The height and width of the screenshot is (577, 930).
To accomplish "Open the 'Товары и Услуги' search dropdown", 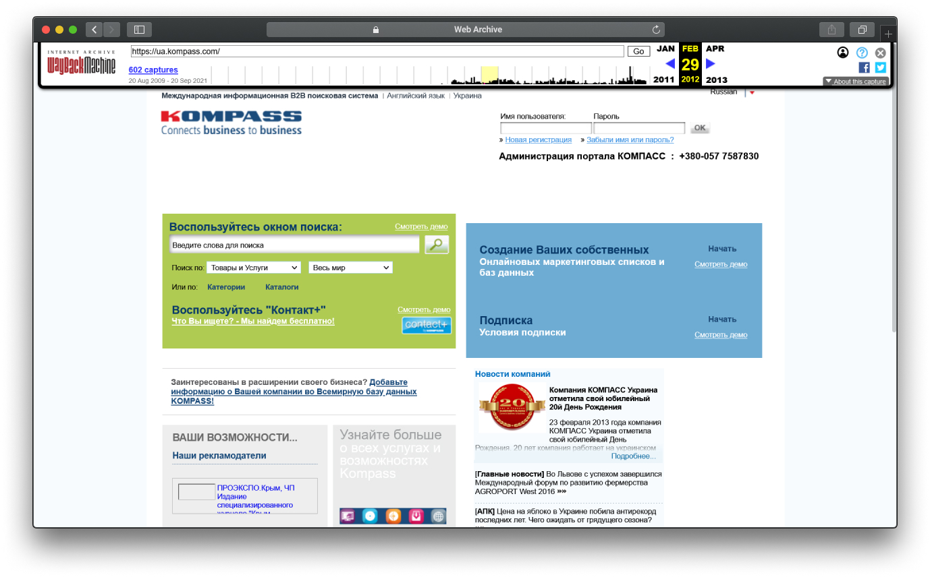I will 254,267.
